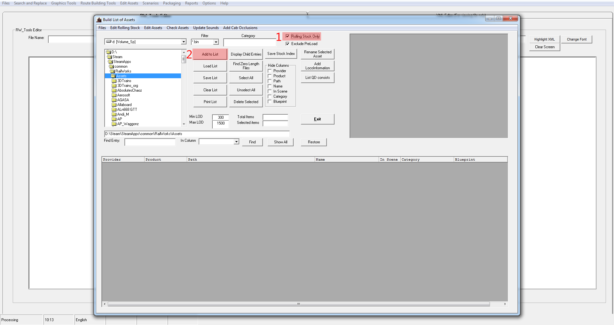Click the Delete Selected button
The height and width of the screenshot is (325, 614).
246,102
